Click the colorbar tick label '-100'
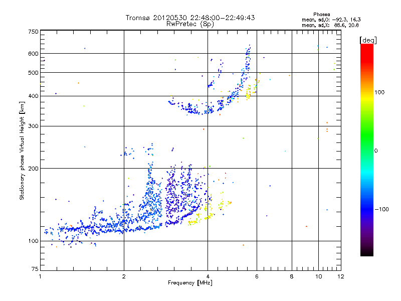The width and height of the screenshot is (401, 301). [381, 209]
